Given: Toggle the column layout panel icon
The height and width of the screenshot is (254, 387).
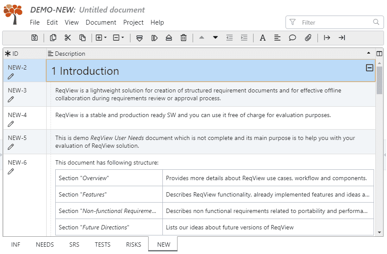Looking at the screenshot, I should pos(379,54).
